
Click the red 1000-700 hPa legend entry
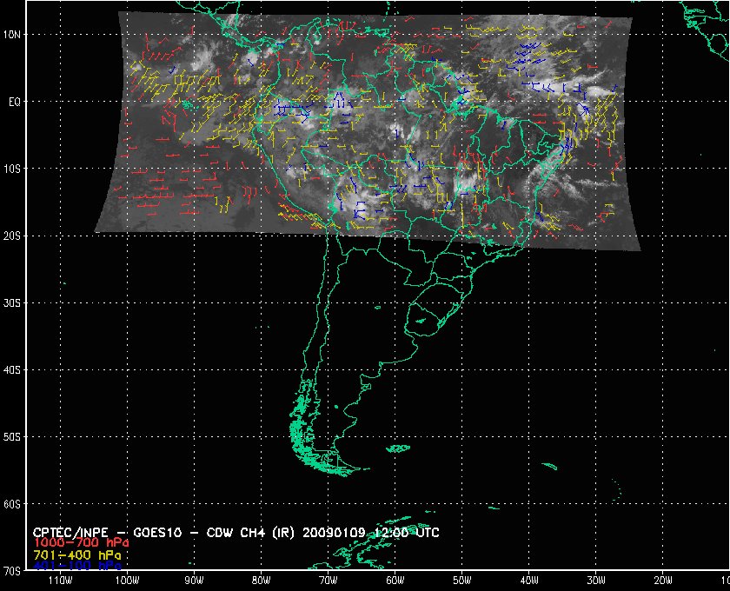click(73, 542)
